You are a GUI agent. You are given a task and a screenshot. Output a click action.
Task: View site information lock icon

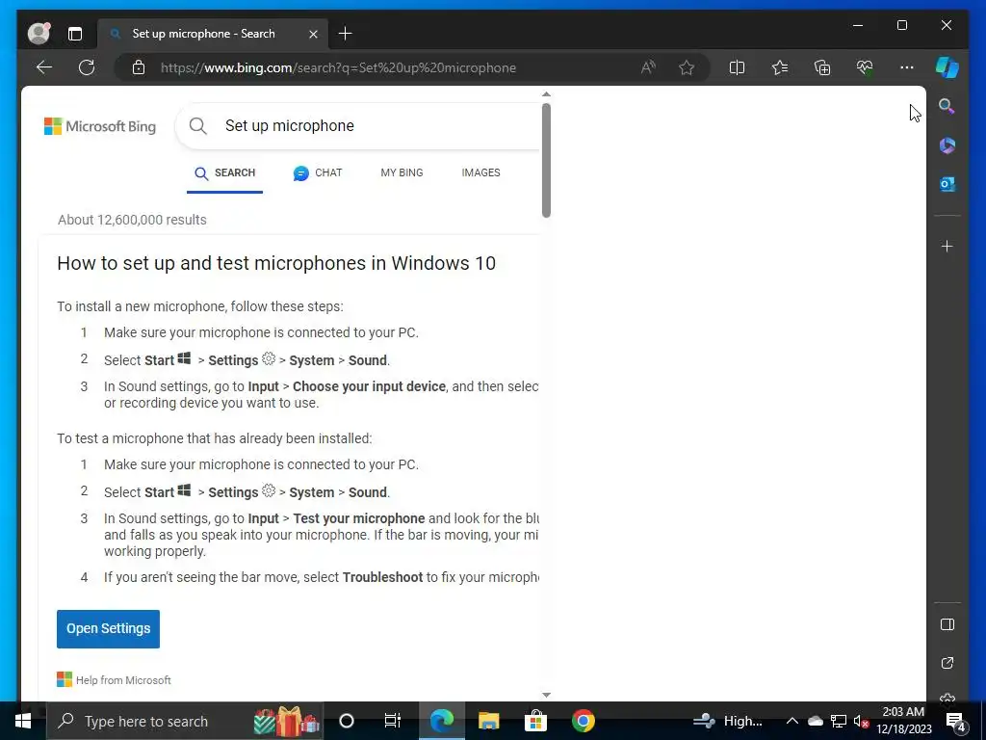139,67
